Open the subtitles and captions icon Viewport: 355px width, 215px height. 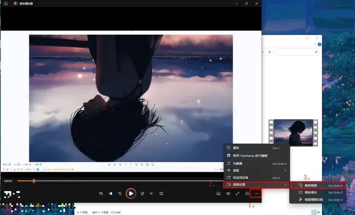click(x=218, y=193)
